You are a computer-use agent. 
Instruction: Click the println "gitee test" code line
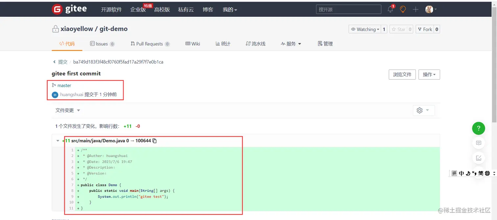point(133,197)
